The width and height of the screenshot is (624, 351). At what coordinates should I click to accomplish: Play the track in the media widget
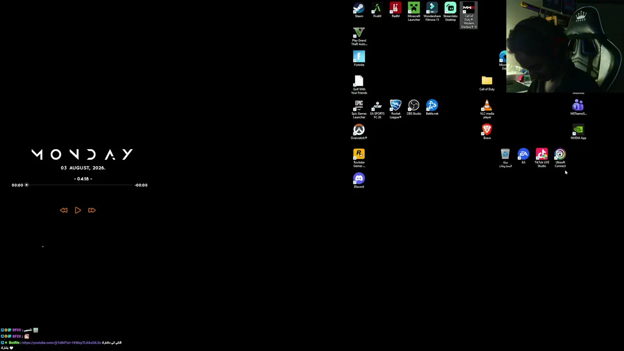(78, 210)
